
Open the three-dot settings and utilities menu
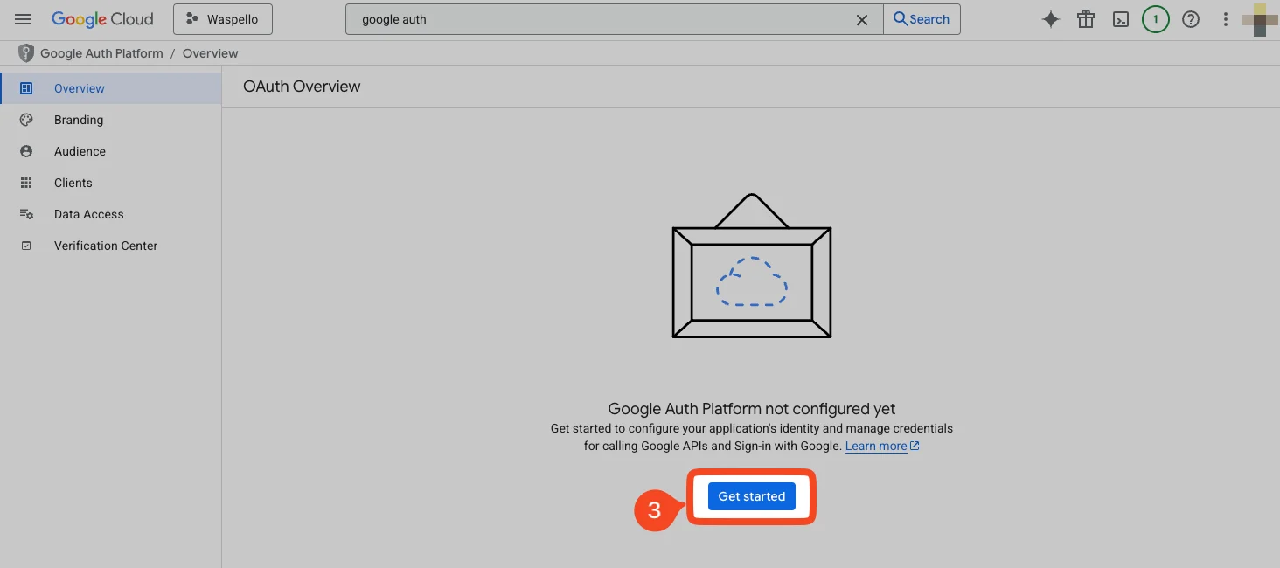pyautogui.click(x=1226, y=19)
